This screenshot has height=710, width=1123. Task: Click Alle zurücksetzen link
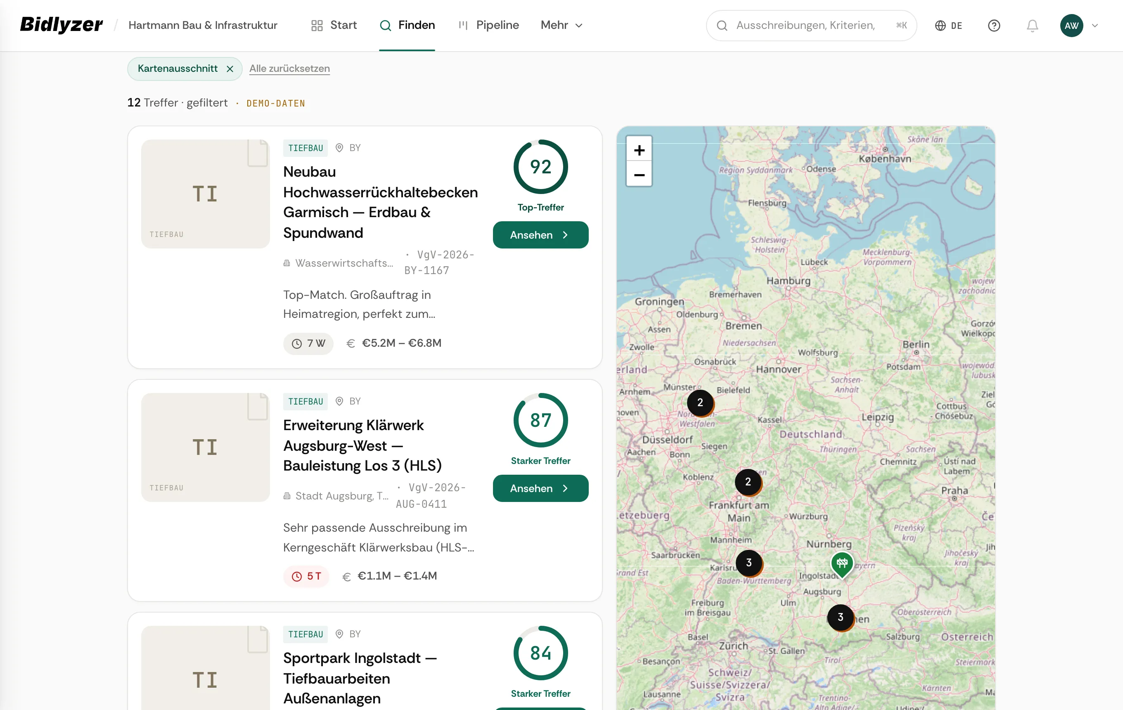point(289,69)
